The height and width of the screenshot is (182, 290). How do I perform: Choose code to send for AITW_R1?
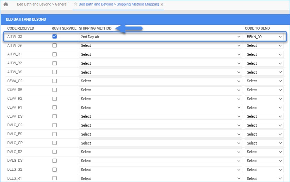click(264, 54)
